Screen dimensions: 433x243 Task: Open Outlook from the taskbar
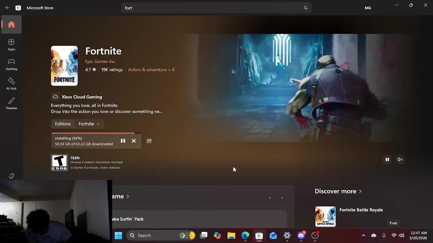click(273, 235)
